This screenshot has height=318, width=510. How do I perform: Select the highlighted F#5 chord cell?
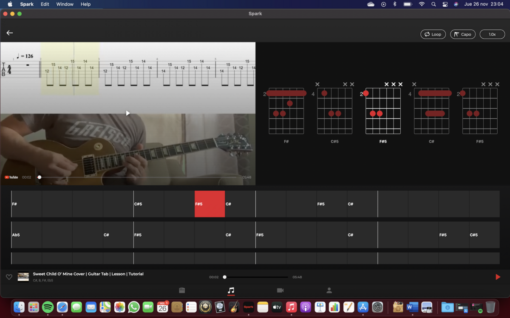[210, 204]
